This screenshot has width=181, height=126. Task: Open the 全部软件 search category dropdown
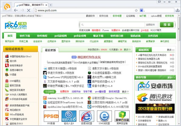pos(151,25)
